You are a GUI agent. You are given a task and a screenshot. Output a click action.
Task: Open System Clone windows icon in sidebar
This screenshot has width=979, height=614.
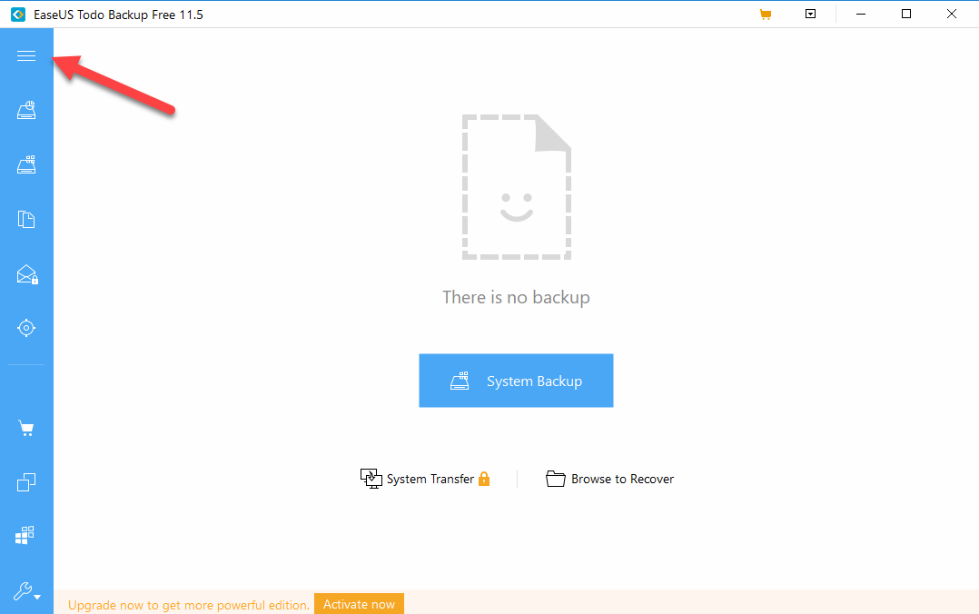tap(25, 535)
